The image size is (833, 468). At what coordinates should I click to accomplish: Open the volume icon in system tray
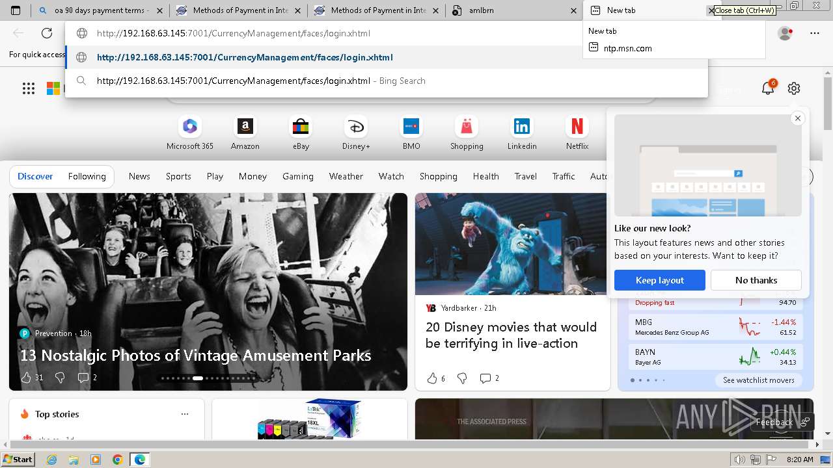pyautogui.click(x=740, y=460)
